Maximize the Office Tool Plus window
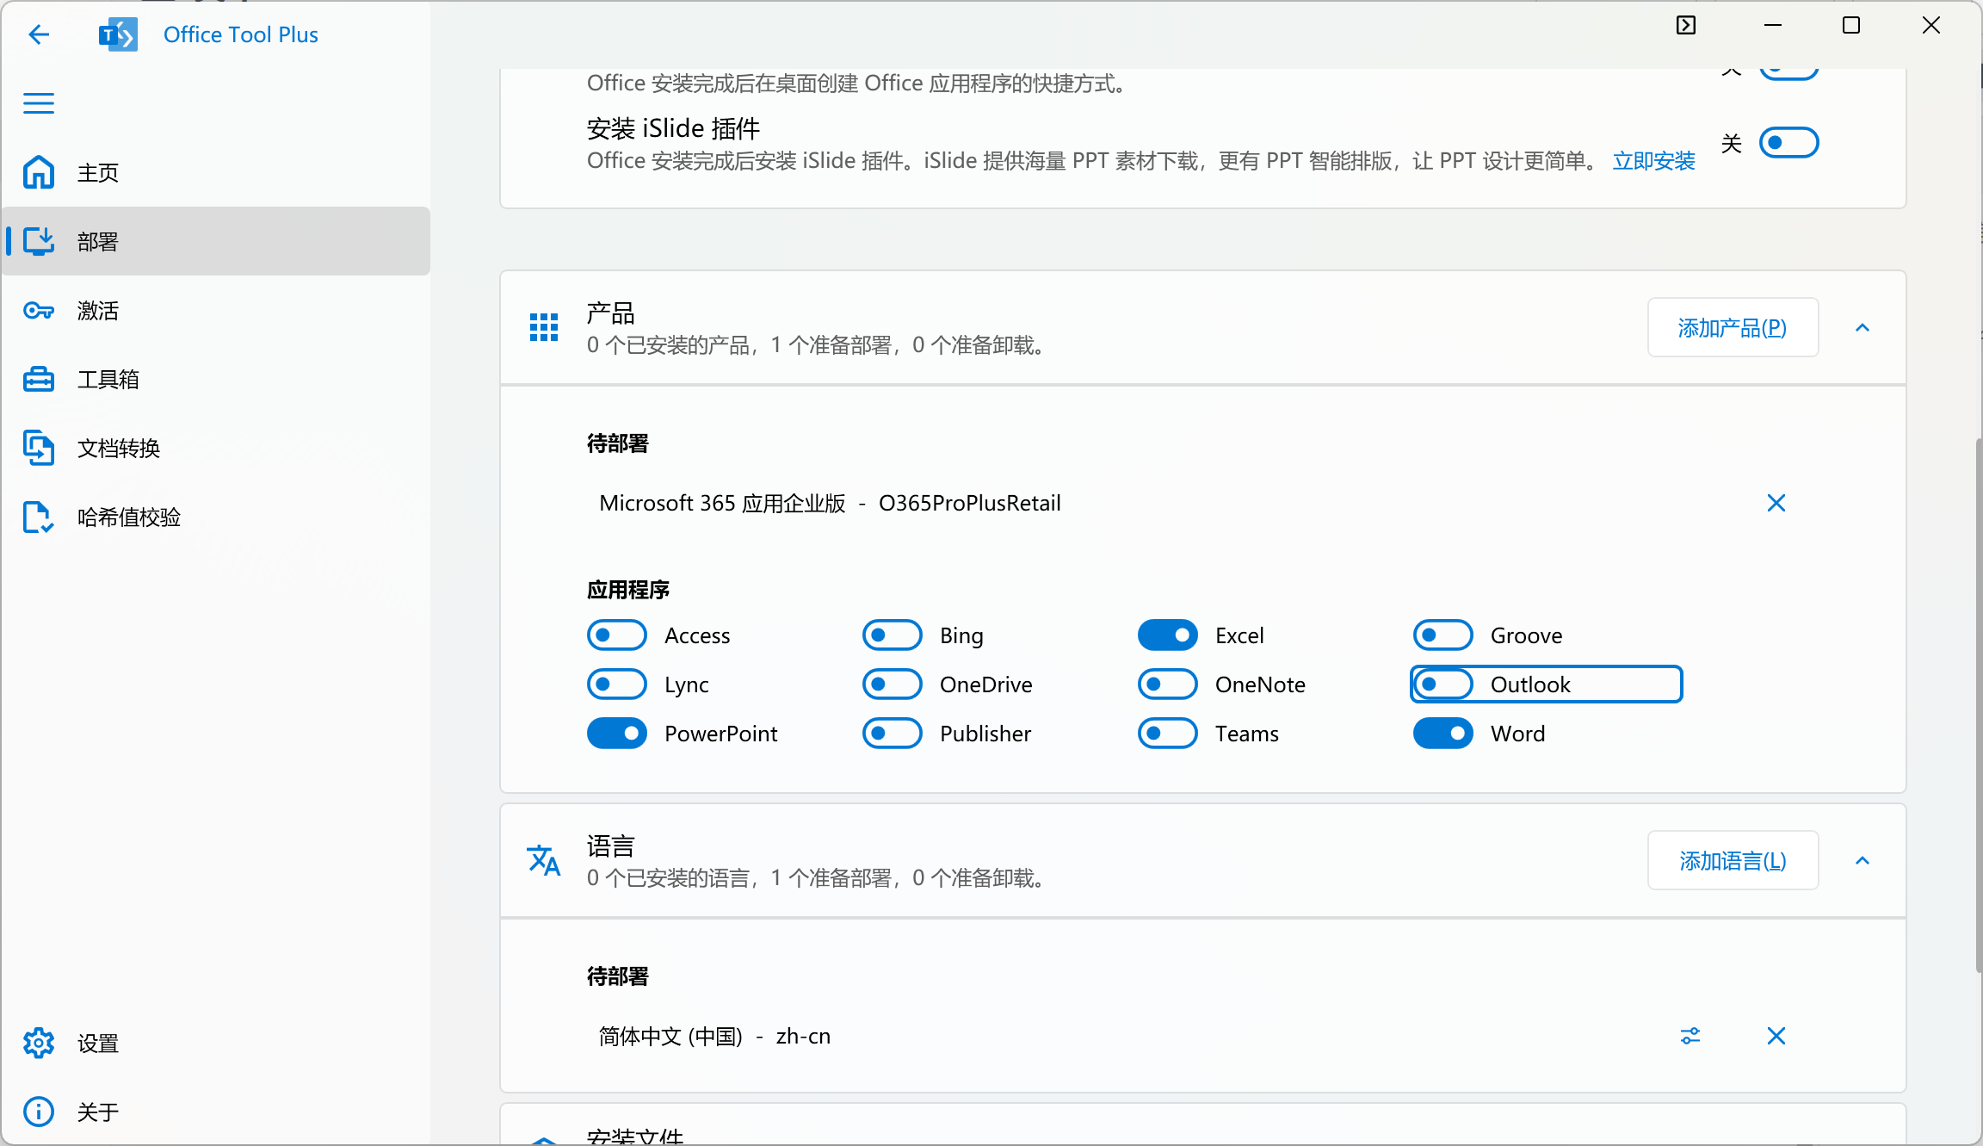 (1851, 26)
